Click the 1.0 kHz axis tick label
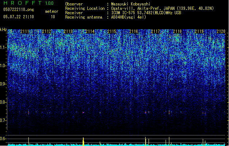Image resolution: width=229 pixels, height=146 pixels. click(x=3, y=66)
